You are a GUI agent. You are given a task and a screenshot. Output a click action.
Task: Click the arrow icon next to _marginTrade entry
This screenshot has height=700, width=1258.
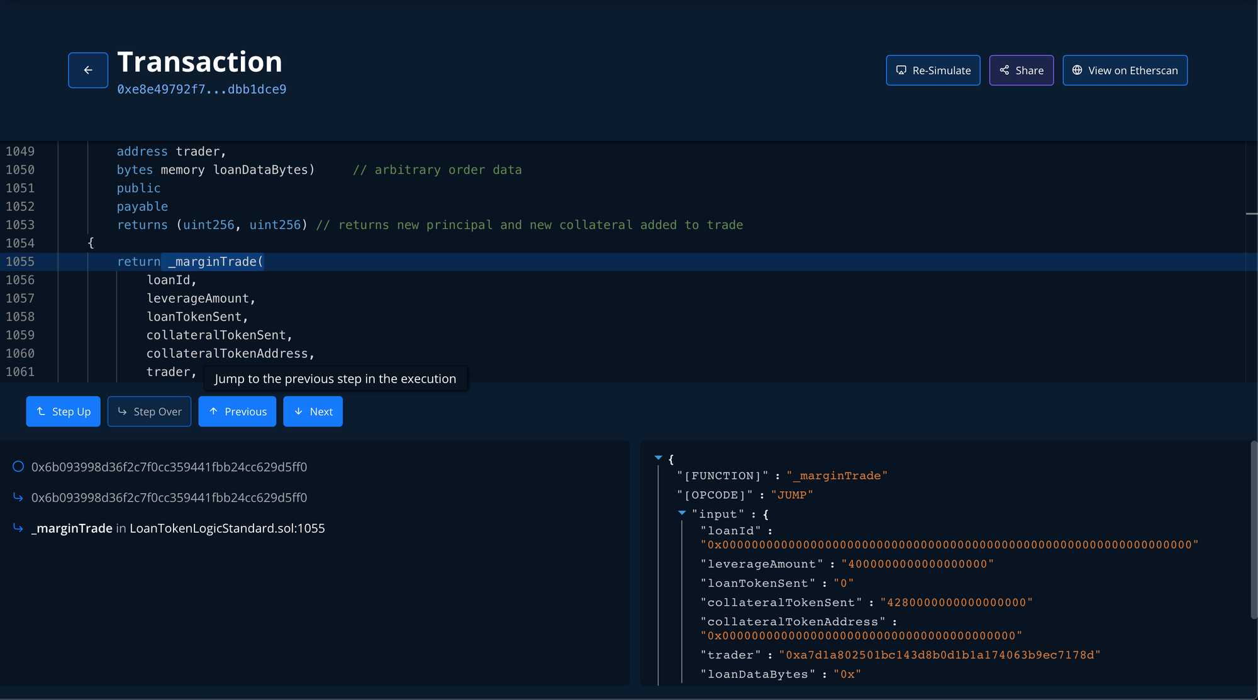coord(18,528)
